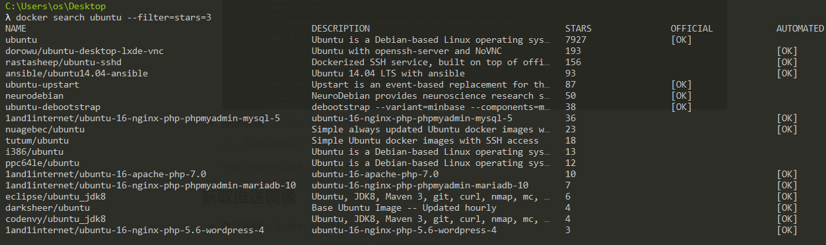Click the 1and1internet/ubuntu-16-nginx-php-5.6-wordpress-4 name
Screen dimensions: 826x245
(x=135, y=230)
